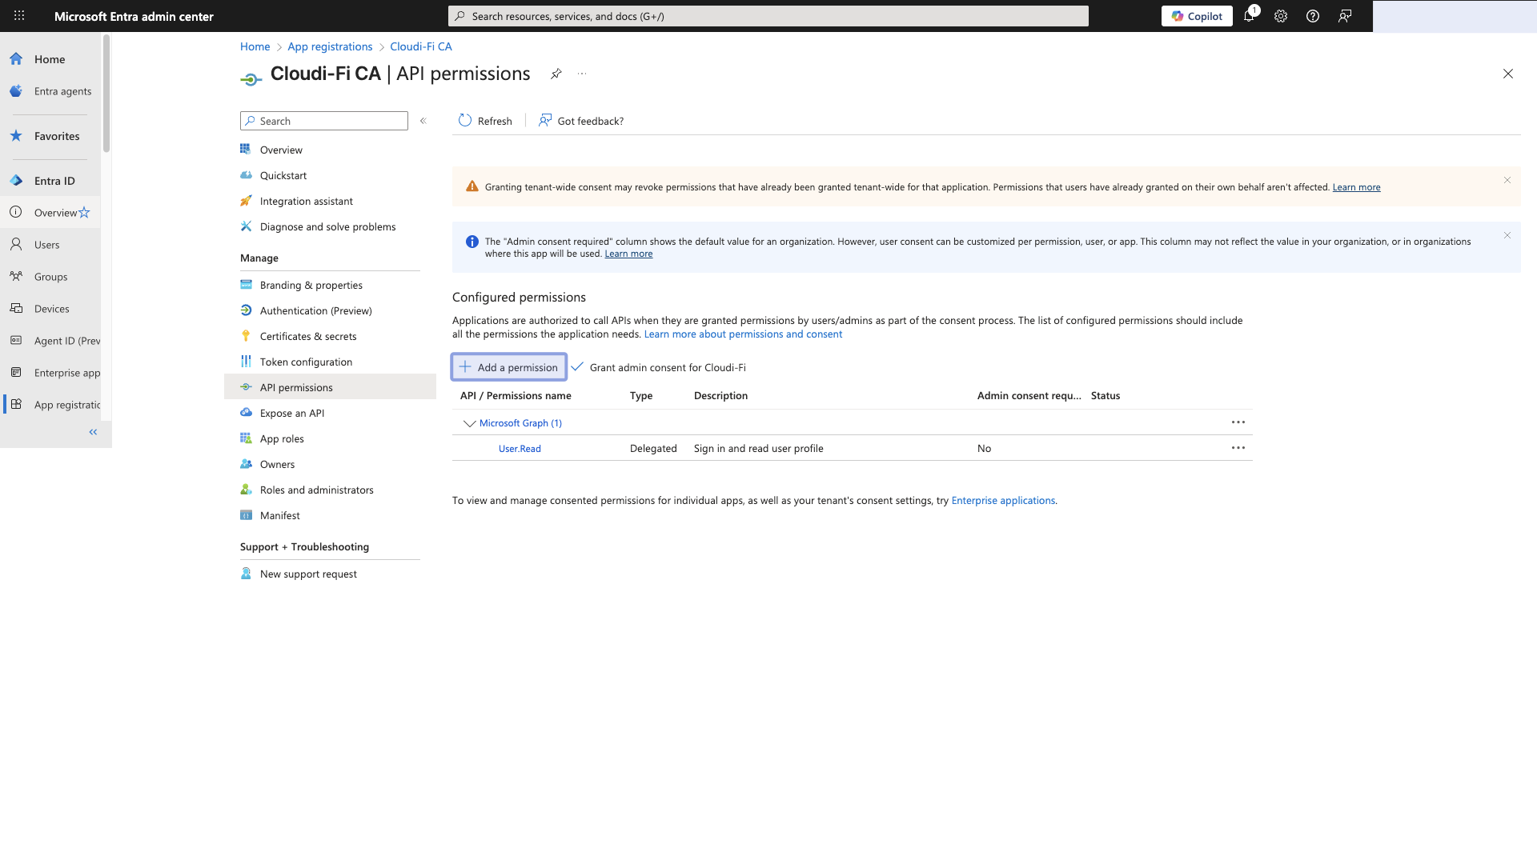The height and width of the screenshot is (864, 1537).
Task: Collapse the Microsoft Graph permissions group
Action: pyautogui.click(x=469, y=423)
